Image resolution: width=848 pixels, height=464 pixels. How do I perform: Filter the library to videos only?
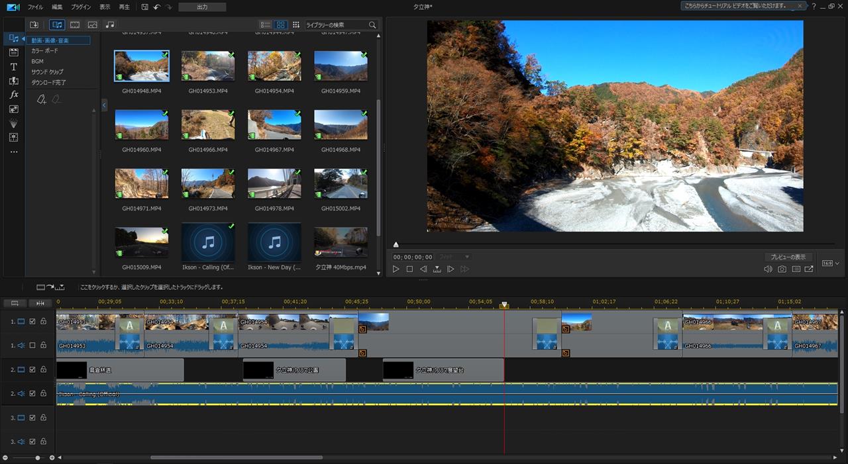[x=75, y=24]
